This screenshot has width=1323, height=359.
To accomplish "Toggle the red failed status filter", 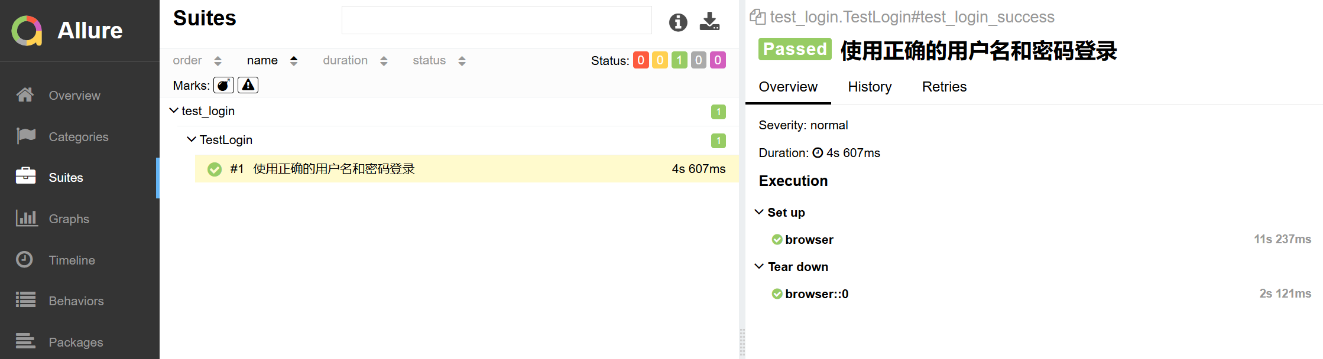I will 641,60.
